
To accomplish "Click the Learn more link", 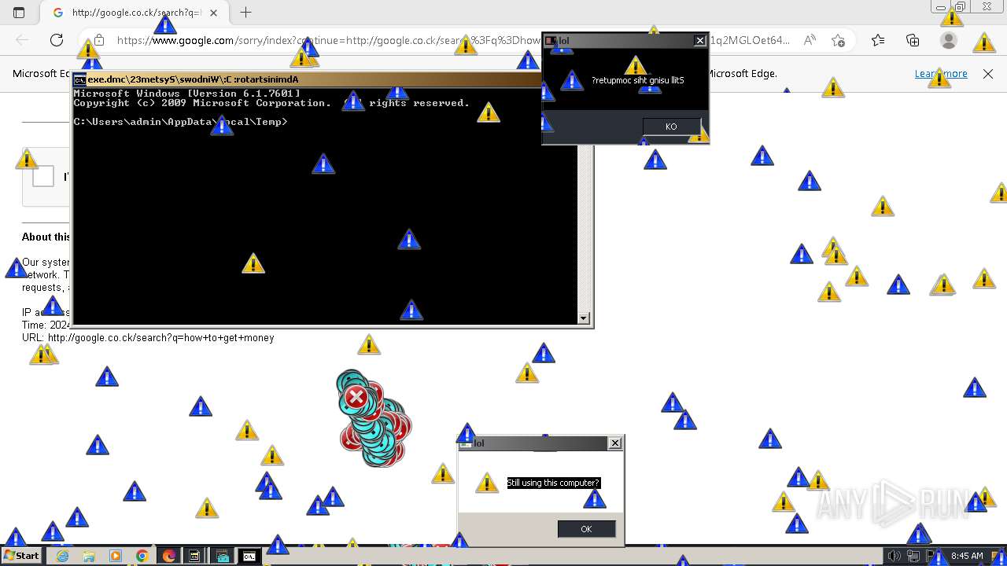I will click(x=941, y=73).
